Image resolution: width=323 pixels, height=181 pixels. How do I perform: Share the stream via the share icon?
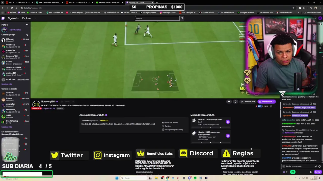(271, 106)
